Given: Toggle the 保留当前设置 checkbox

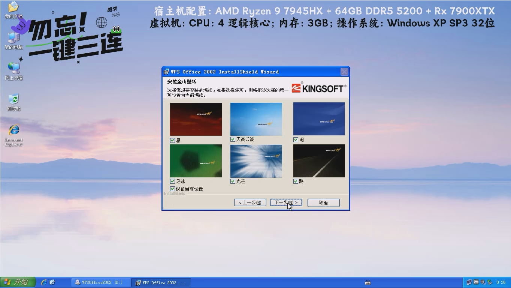Looking at the screenshot, I should (172, 189).
